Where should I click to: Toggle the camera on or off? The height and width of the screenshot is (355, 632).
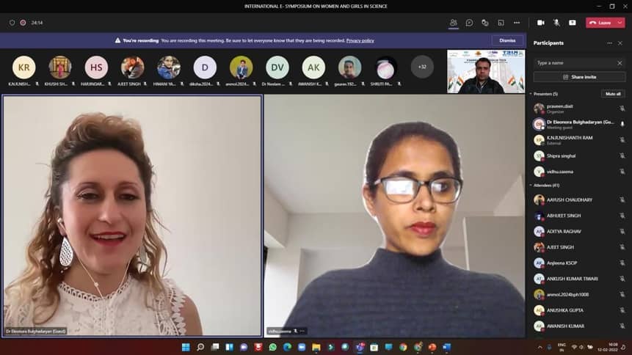[541, 23]
